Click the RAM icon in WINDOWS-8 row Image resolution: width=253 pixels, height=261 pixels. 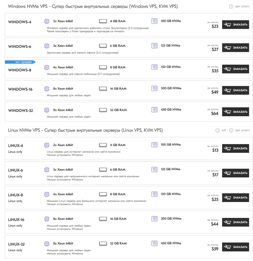[103, 67]
